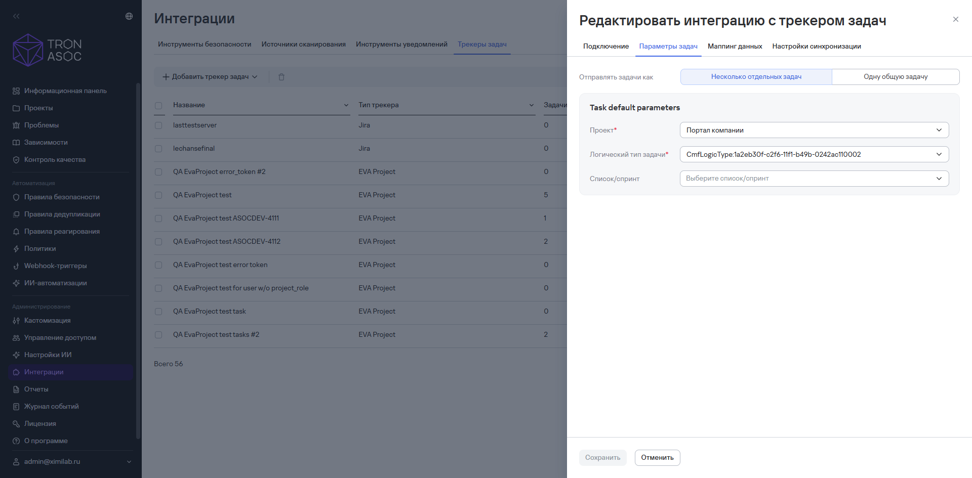972x478 pixels.
Task: Open Название column sort chevron
Action: pyautogui.click(x=346, y=105)
